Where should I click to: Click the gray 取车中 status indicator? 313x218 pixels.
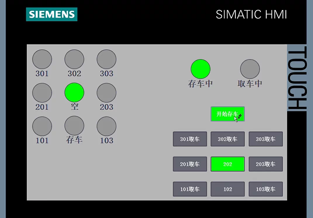click(x=250, y=69)
